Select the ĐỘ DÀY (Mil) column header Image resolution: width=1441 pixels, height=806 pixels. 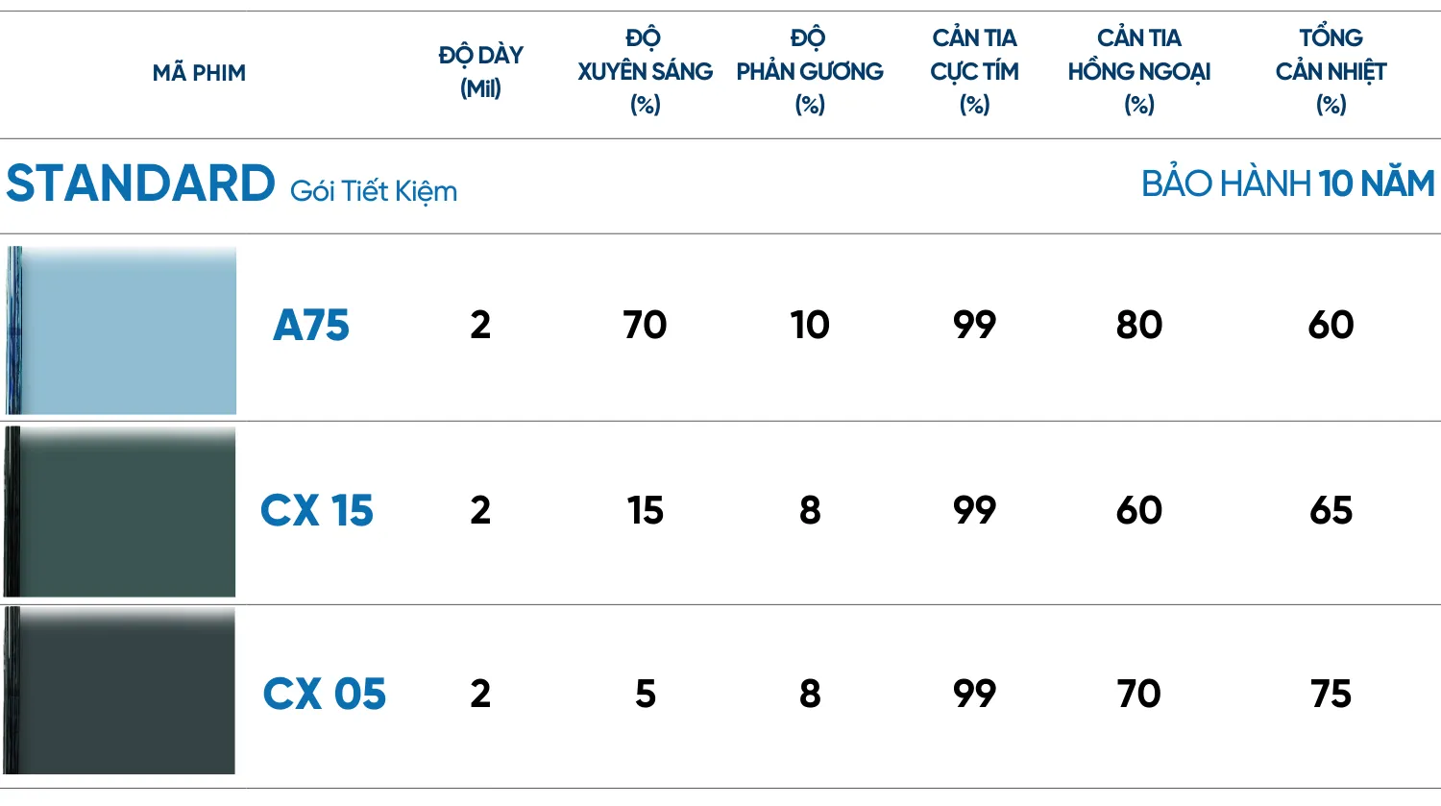click(480, 72)
